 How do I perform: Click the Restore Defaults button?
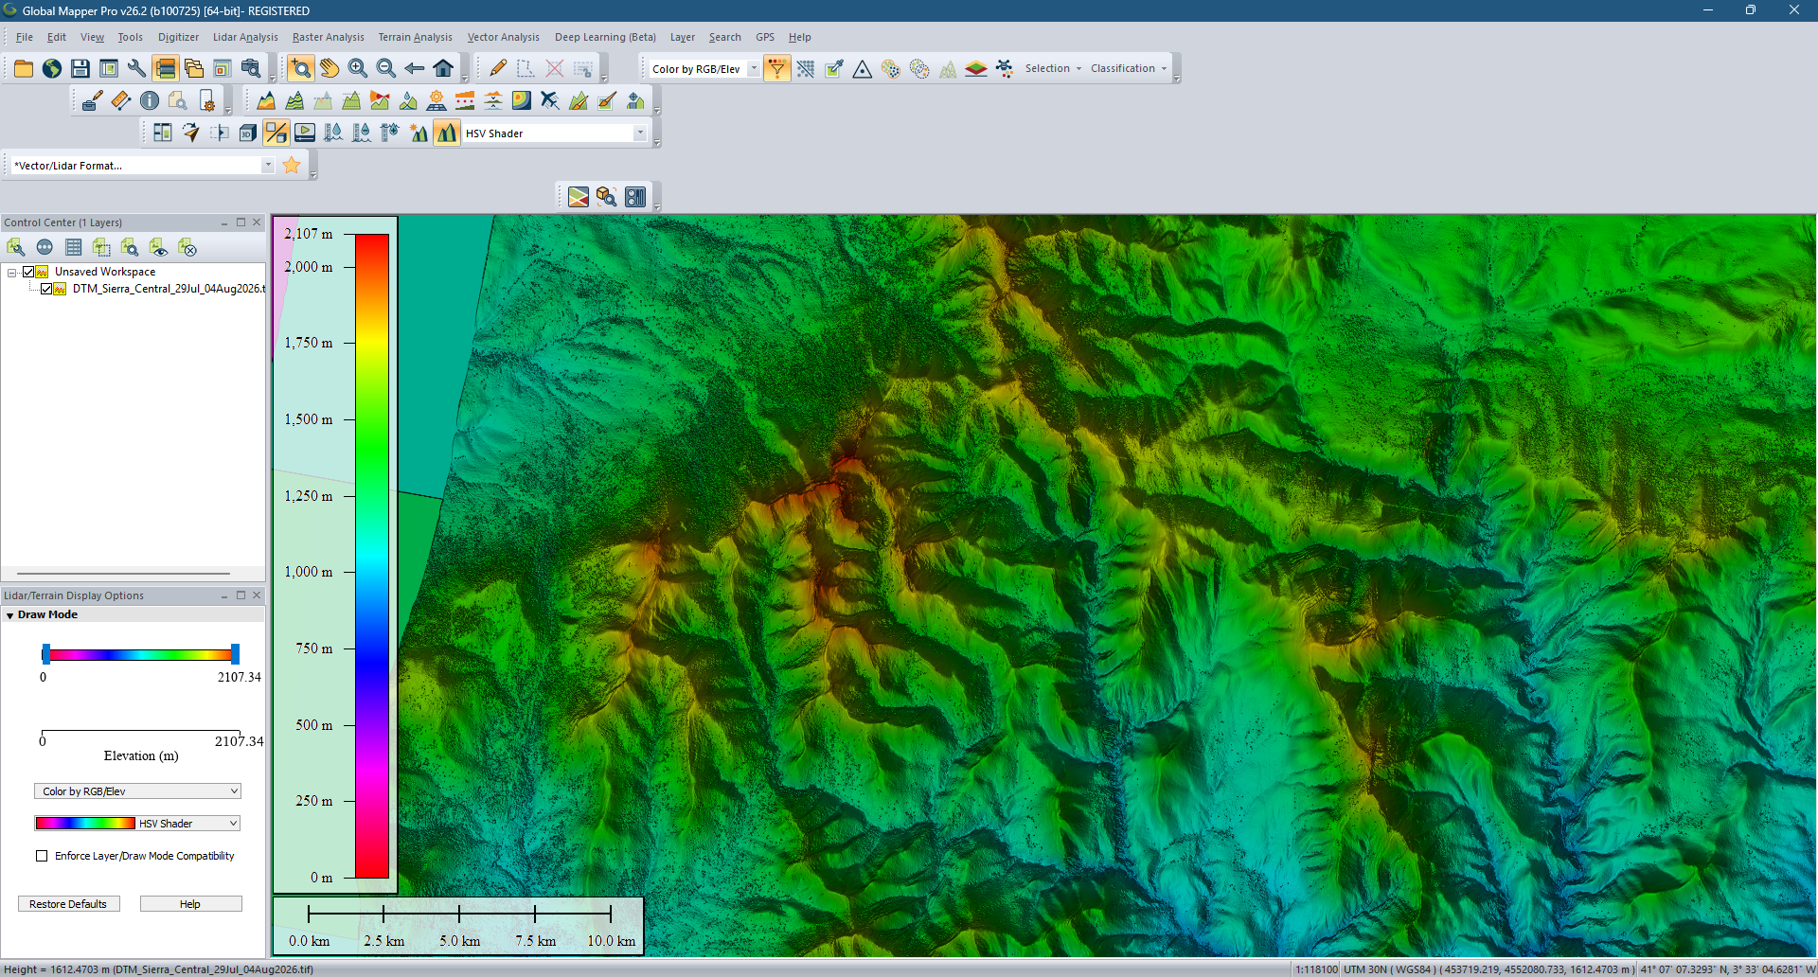tap(68, 904)
